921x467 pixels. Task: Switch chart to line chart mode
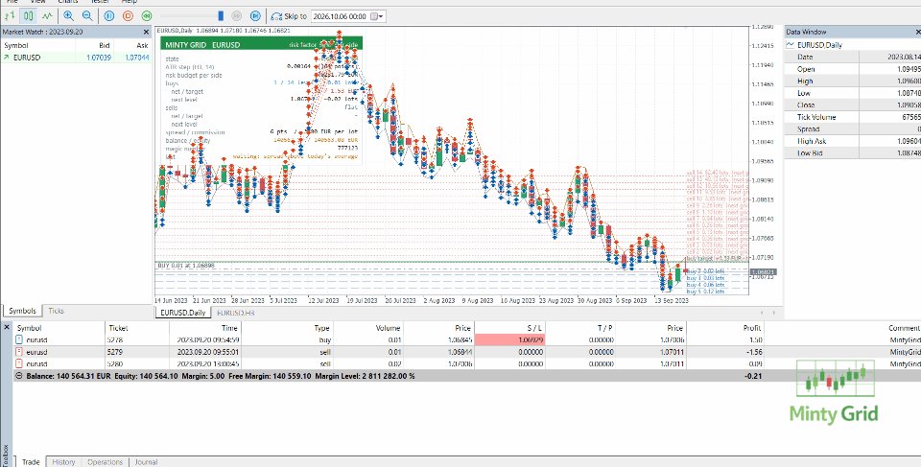[47, 16]
